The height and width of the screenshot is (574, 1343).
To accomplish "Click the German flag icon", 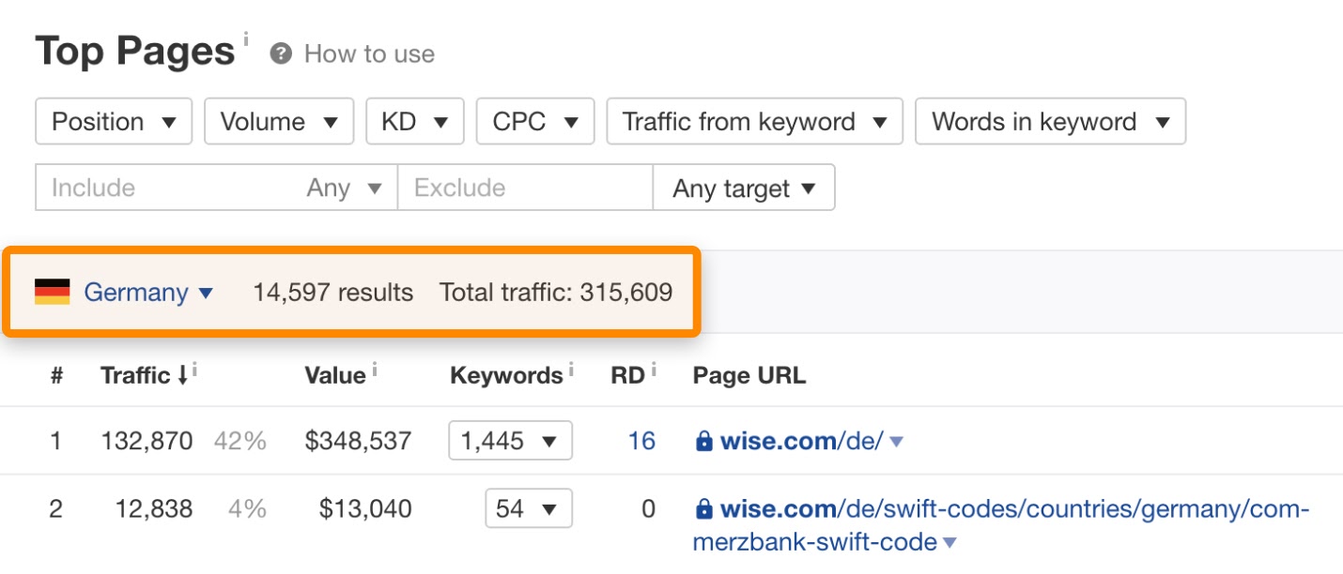I will (52, 293).
